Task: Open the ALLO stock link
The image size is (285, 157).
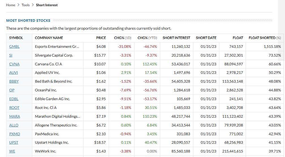Action: pyautogui.click(x=14, y=125)
